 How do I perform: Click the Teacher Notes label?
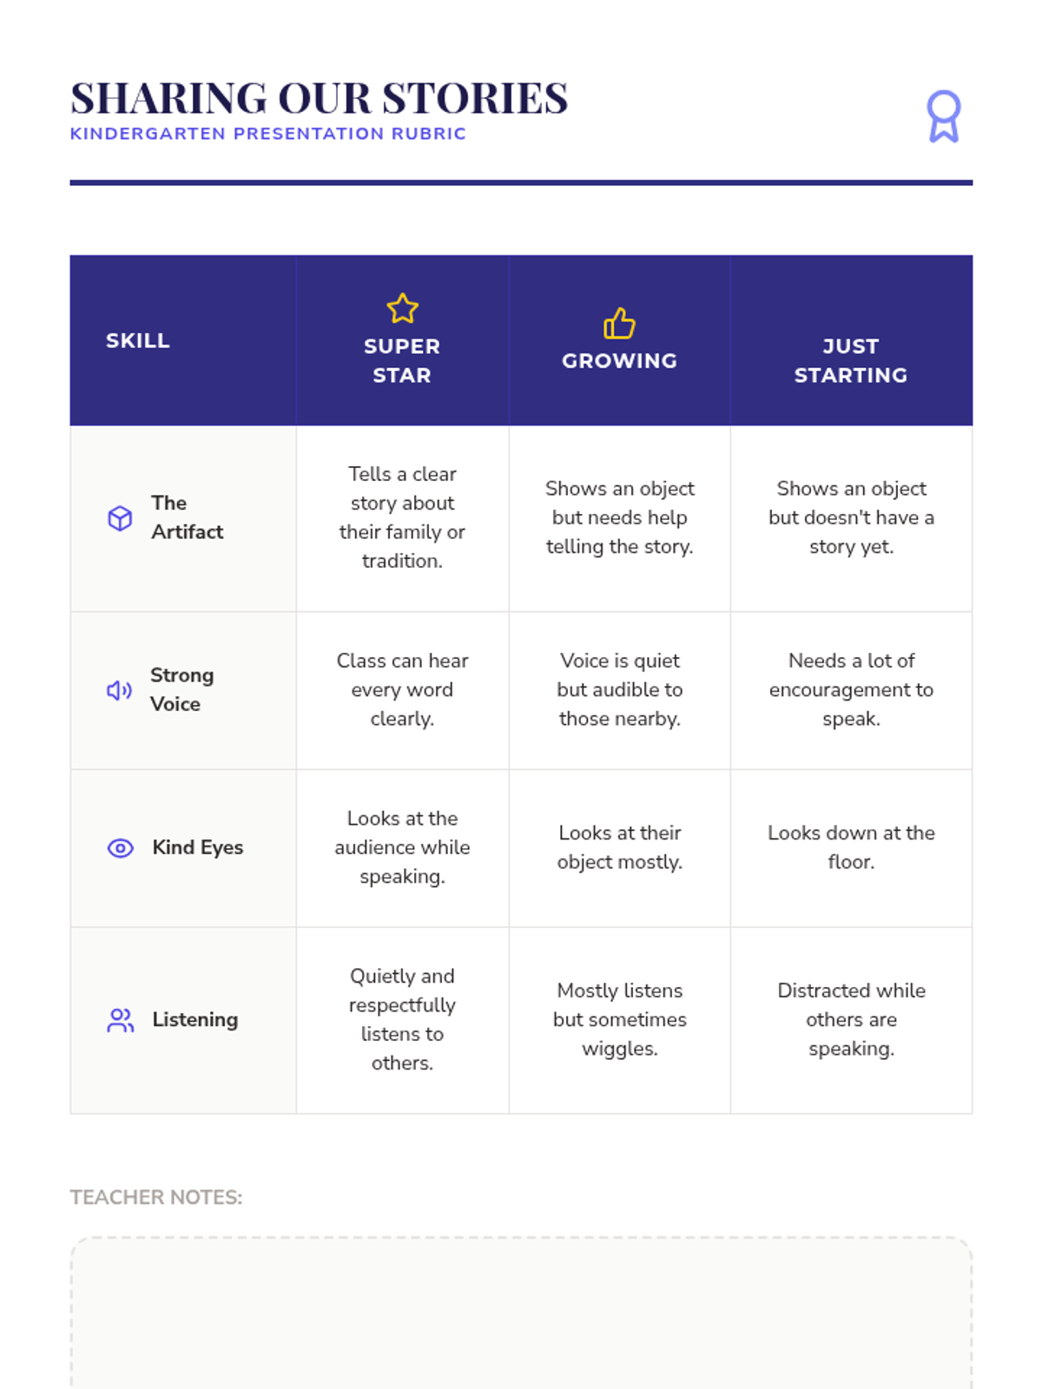coord(156,1197)
